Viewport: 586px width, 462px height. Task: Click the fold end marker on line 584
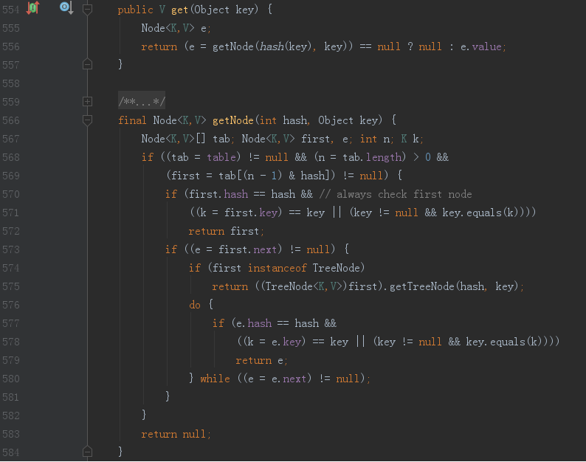87,452
